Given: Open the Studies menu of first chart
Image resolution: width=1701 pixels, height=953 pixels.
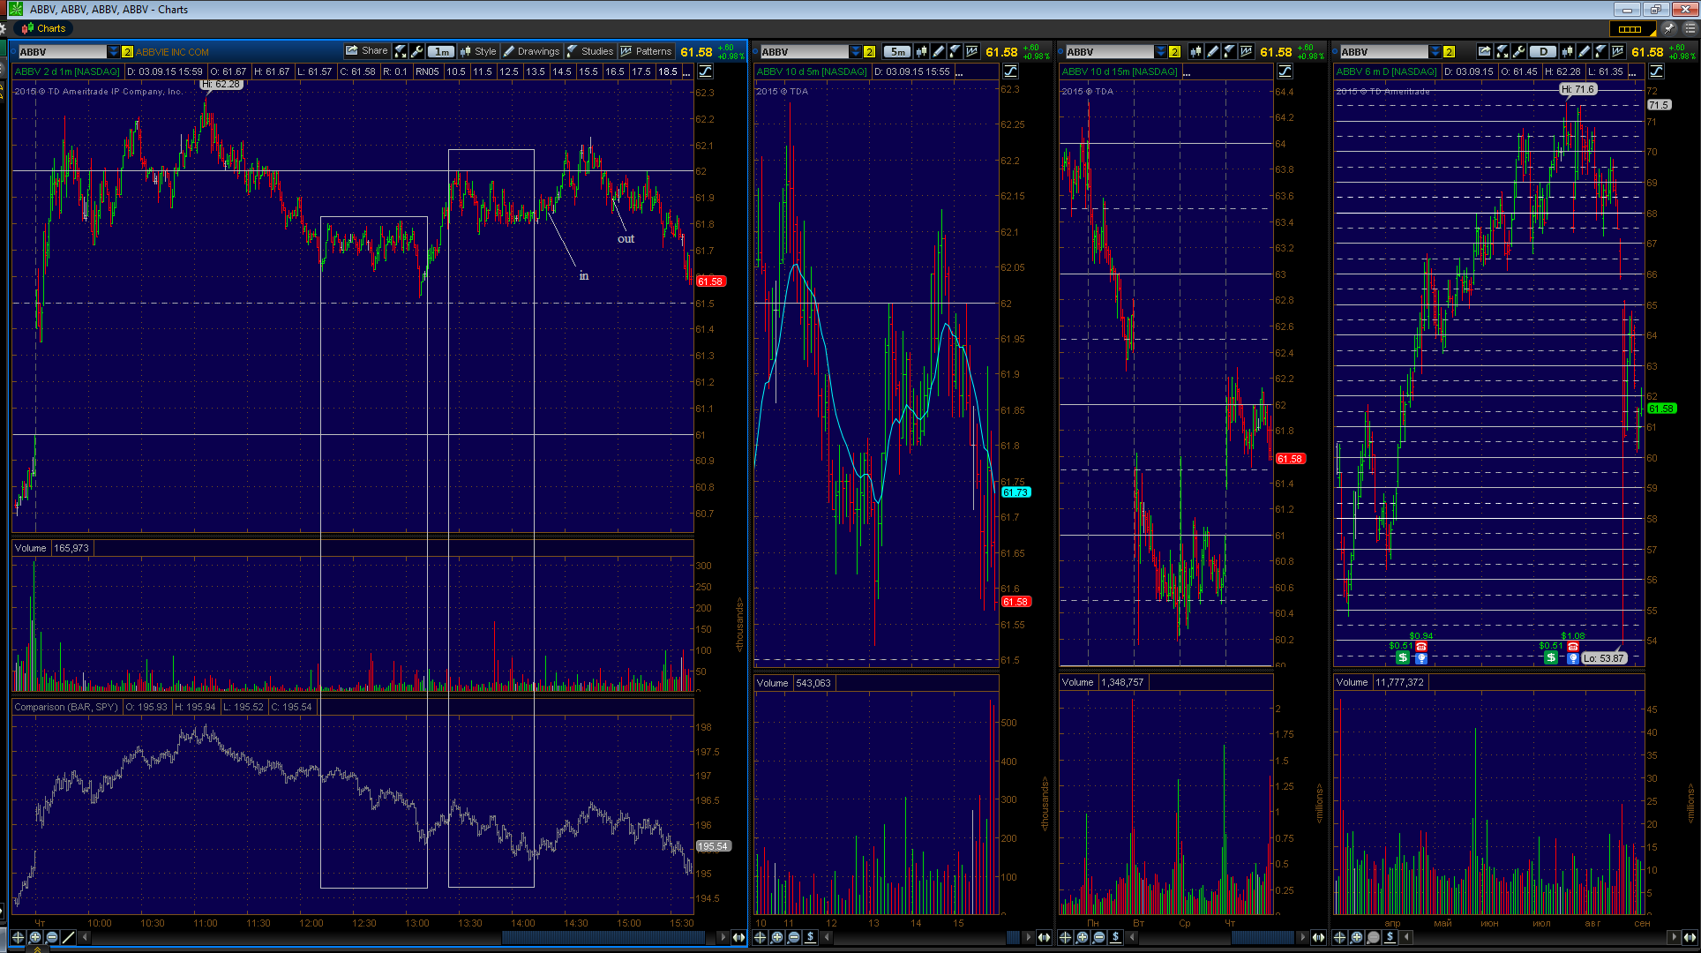Looking at the screenshot, I should point(589,51).
